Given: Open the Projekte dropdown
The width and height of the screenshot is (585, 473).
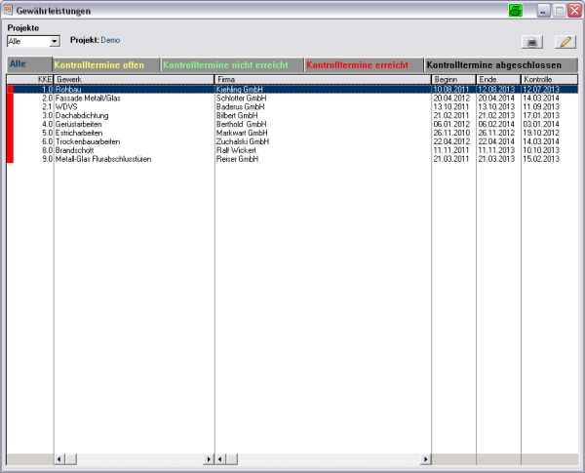Looking at the screenshot, I should point(54,42).
